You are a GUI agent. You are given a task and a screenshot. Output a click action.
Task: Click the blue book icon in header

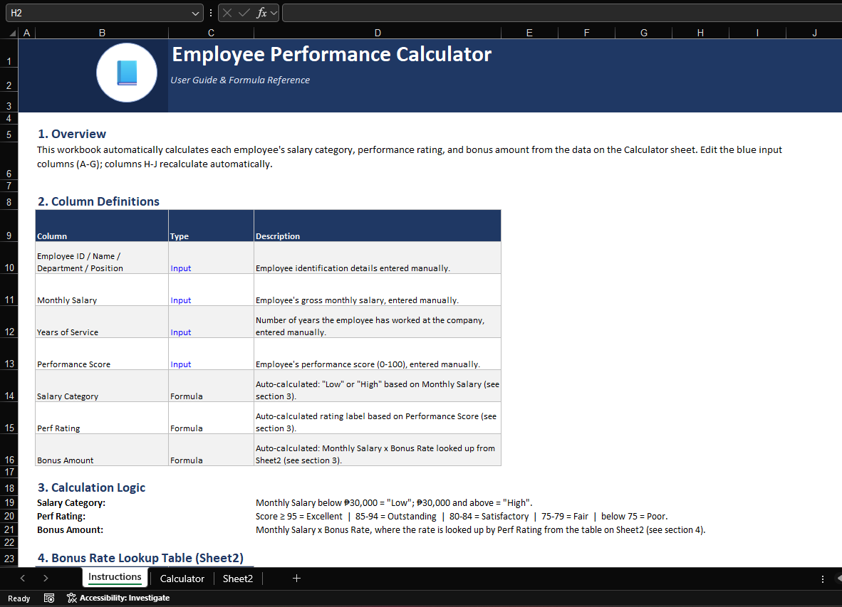click(x=127, y=73)
